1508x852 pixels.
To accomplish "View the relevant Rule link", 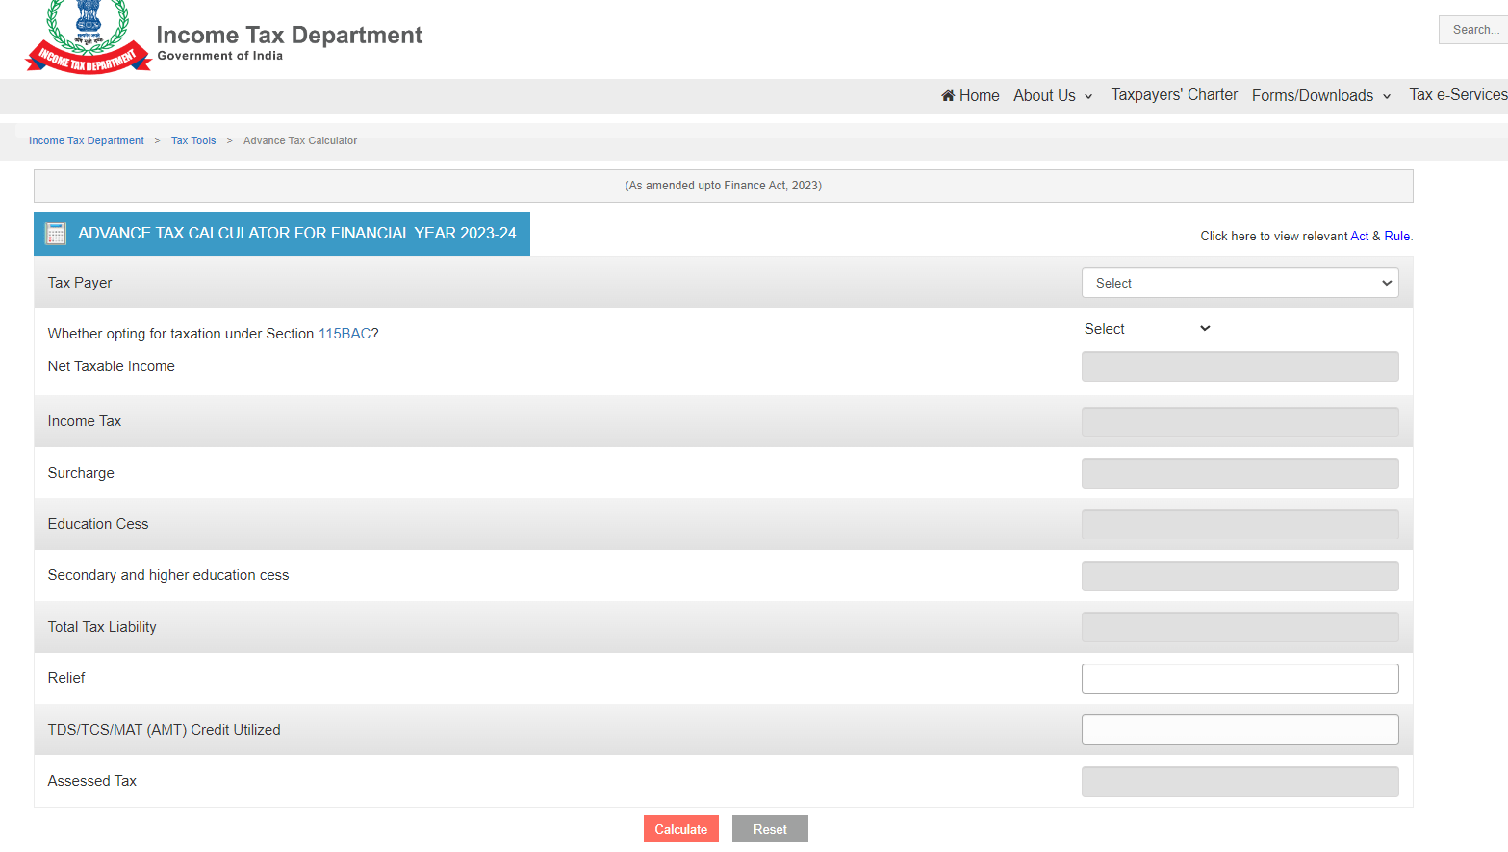I will pyautogui.click(x=1396, y=236).
